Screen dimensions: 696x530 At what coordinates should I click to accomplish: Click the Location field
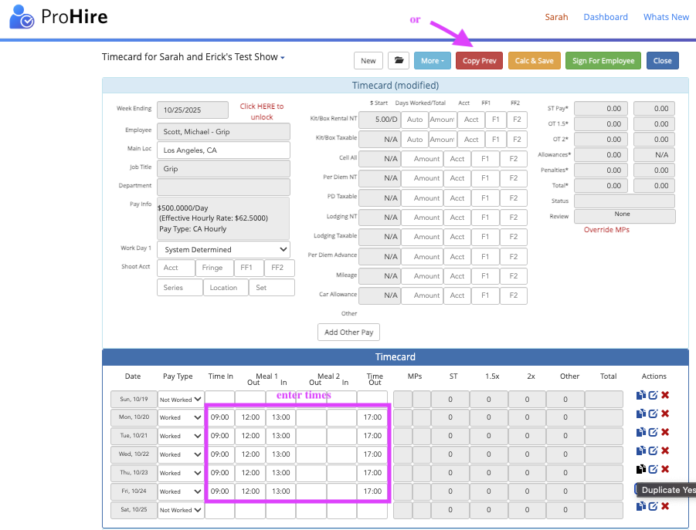226,288
